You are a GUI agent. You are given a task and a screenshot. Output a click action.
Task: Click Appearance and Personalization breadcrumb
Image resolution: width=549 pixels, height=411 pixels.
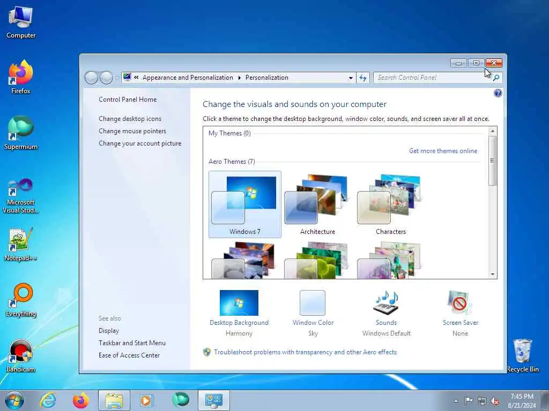188,78
